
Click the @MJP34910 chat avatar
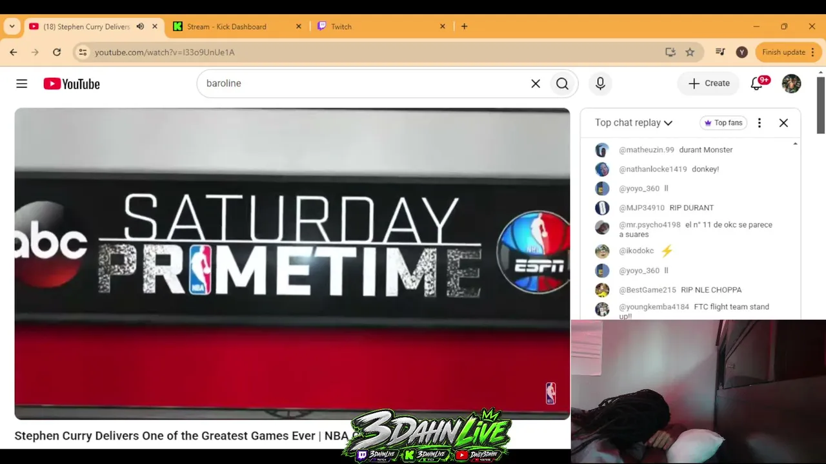pos(602,208)
